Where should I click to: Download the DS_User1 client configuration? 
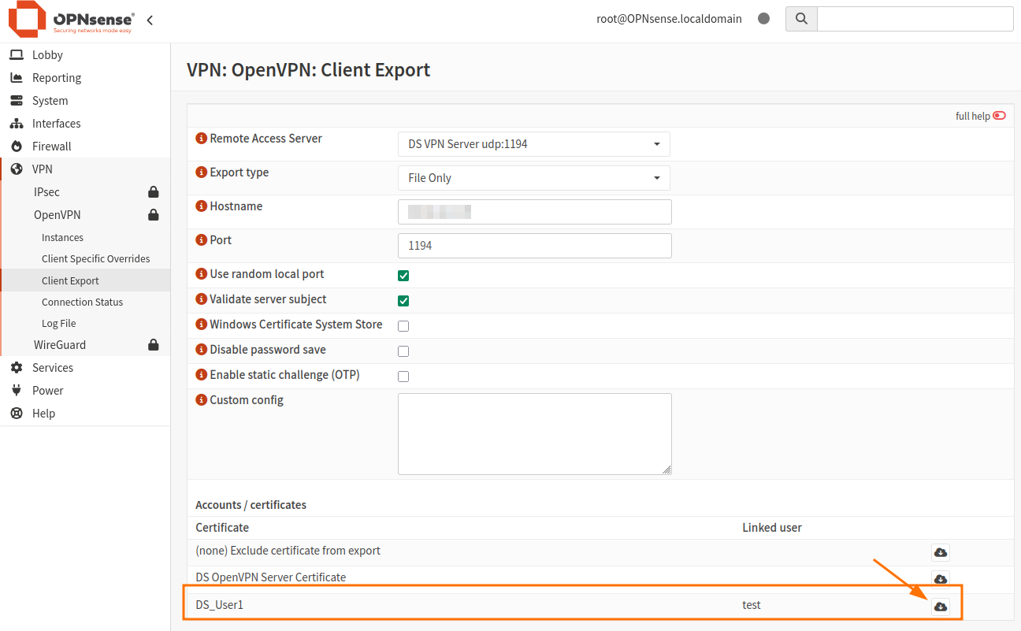pos(940,605)
